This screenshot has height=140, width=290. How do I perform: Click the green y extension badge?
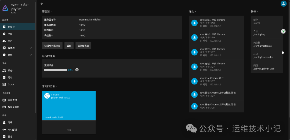point(283,31)
